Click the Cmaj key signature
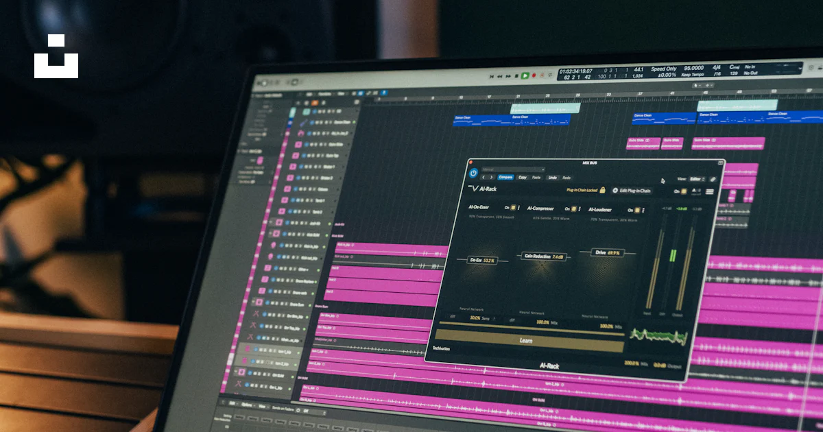823x432 pixels. [x=735, y=67]
